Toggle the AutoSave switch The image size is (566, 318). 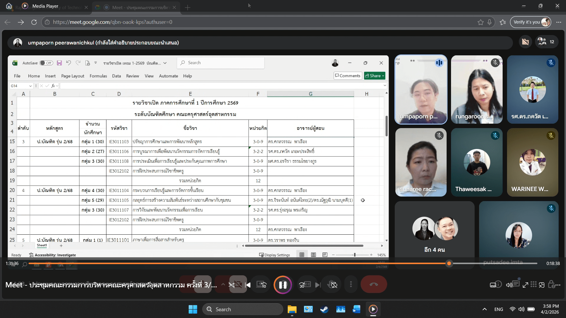click(x=46, y=63)
